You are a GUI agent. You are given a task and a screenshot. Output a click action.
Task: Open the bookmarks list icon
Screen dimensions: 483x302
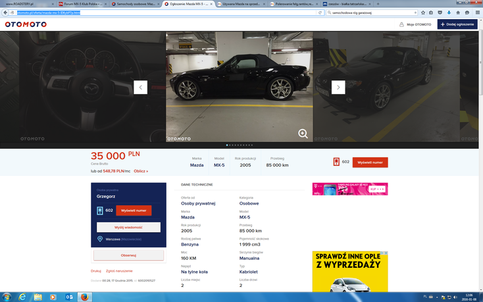click(431, 13)
